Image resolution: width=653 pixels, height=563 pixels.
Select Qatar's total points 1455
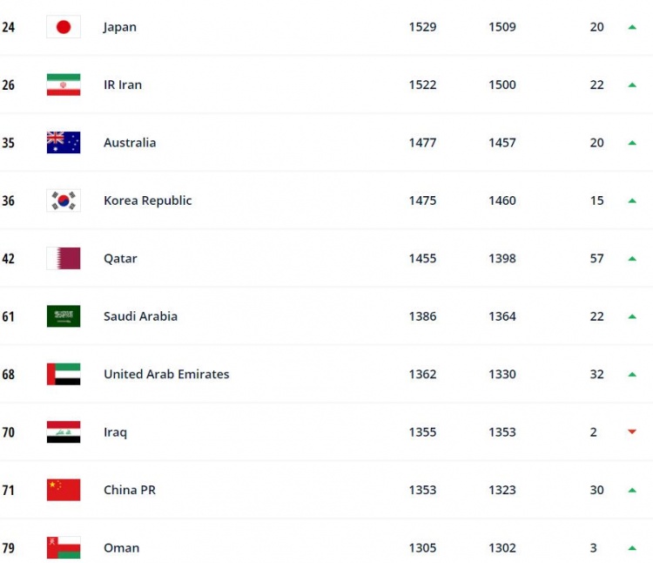(x=422, y=258)
